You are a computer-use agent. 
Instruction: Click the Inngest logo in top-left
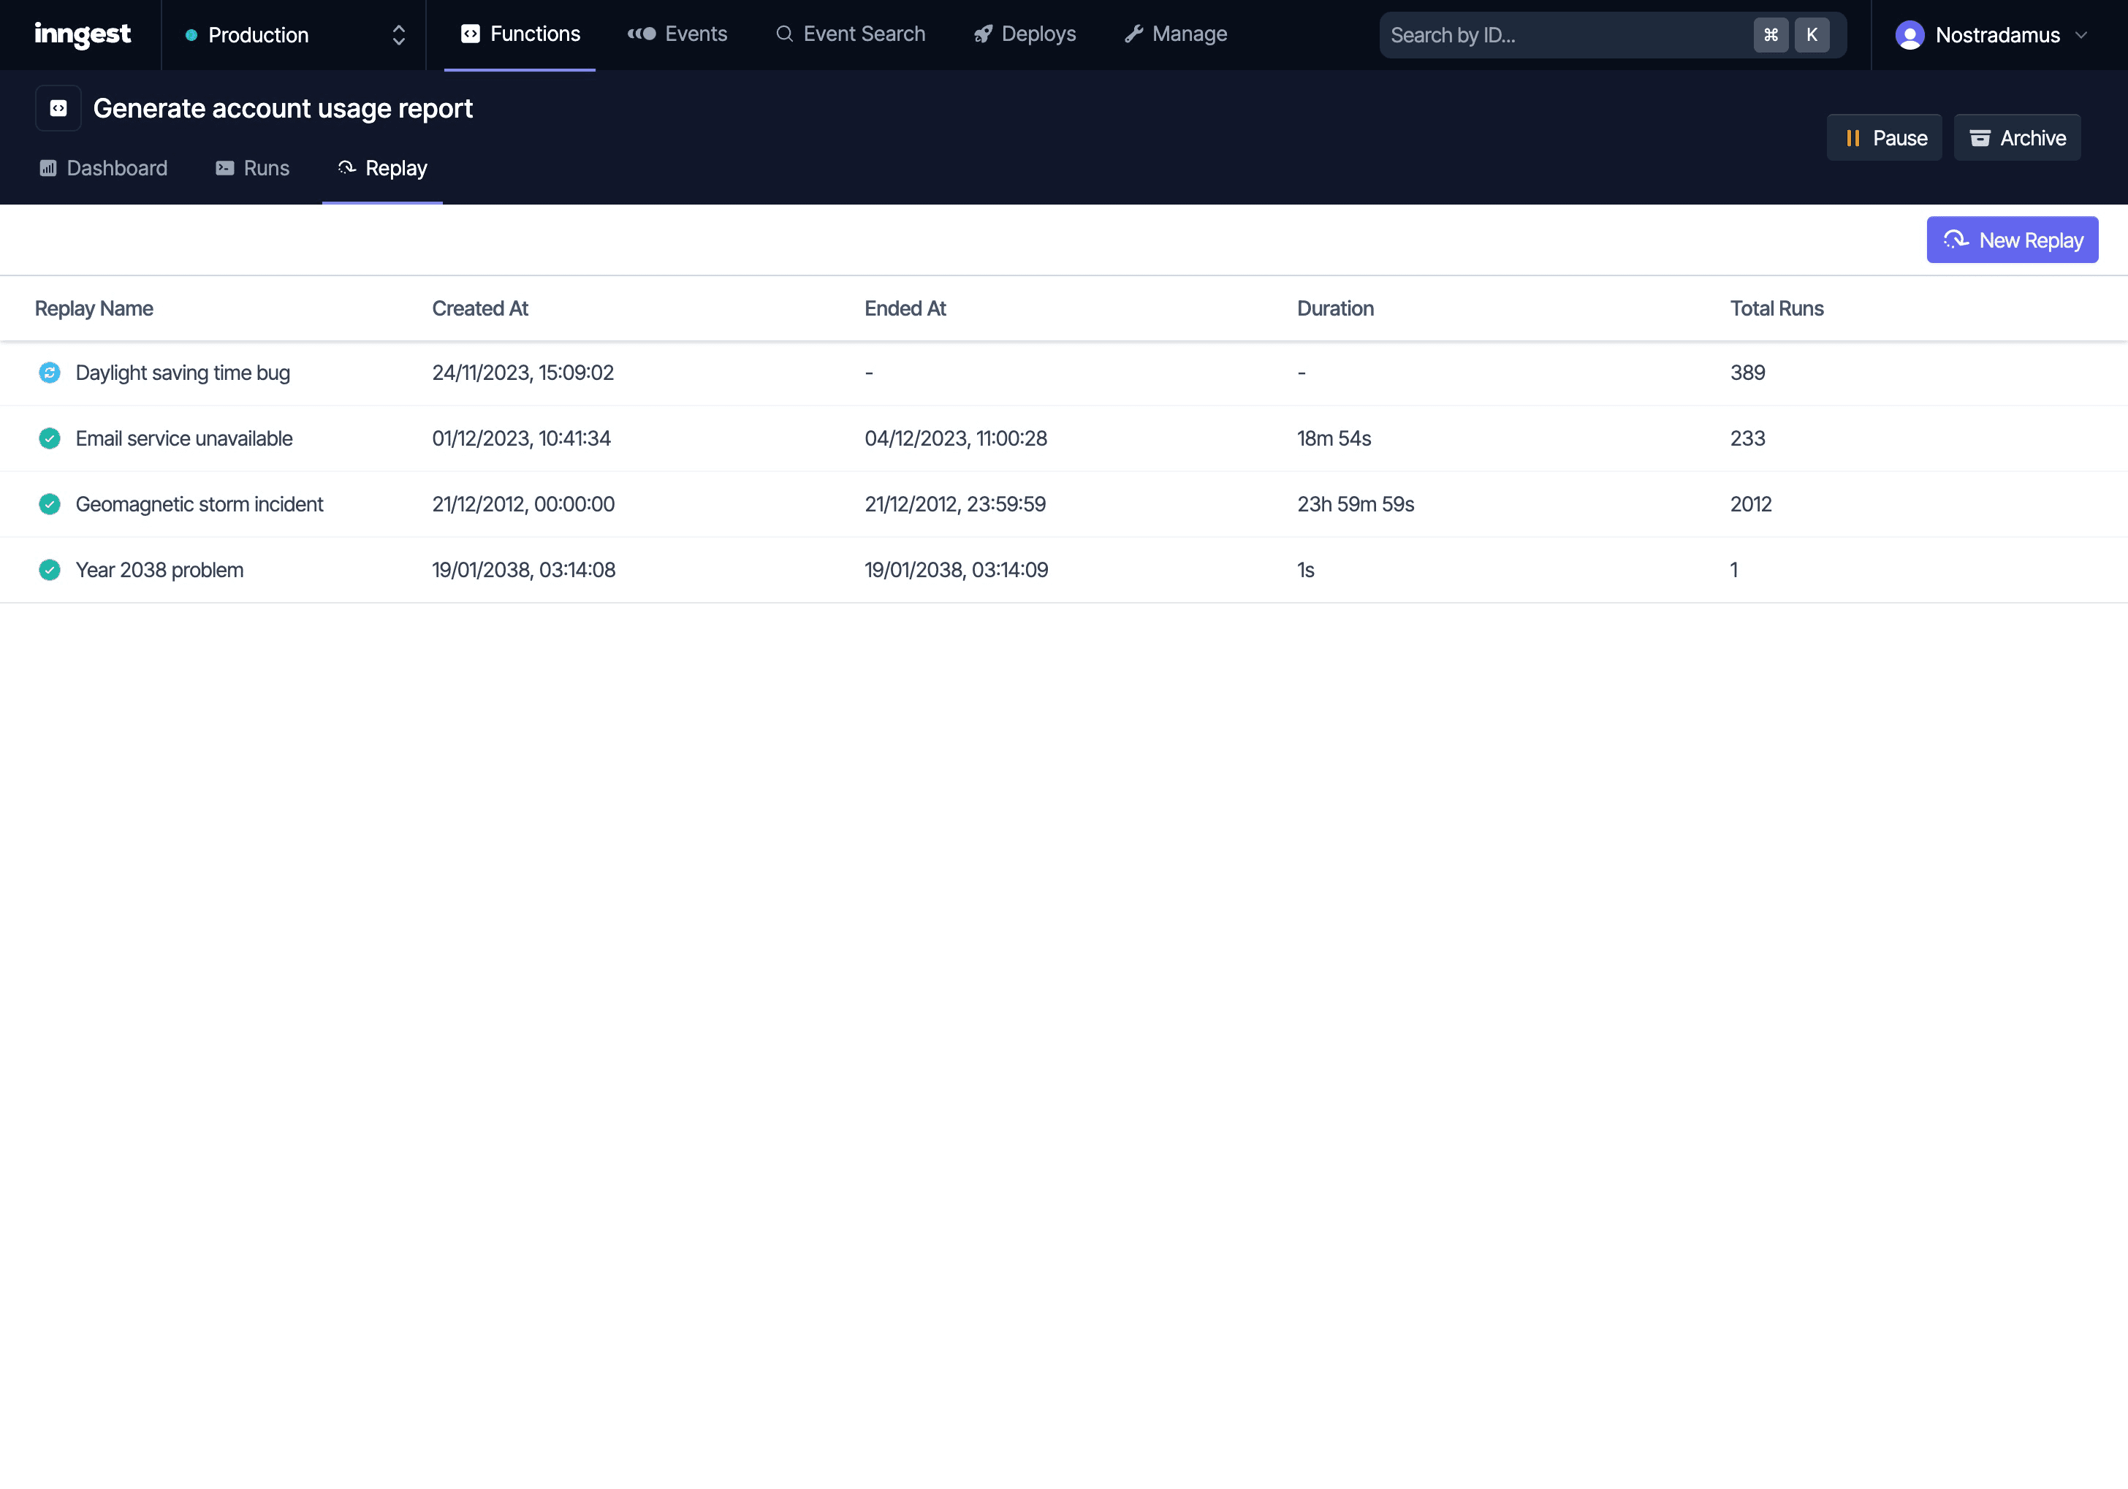(81, 34)
